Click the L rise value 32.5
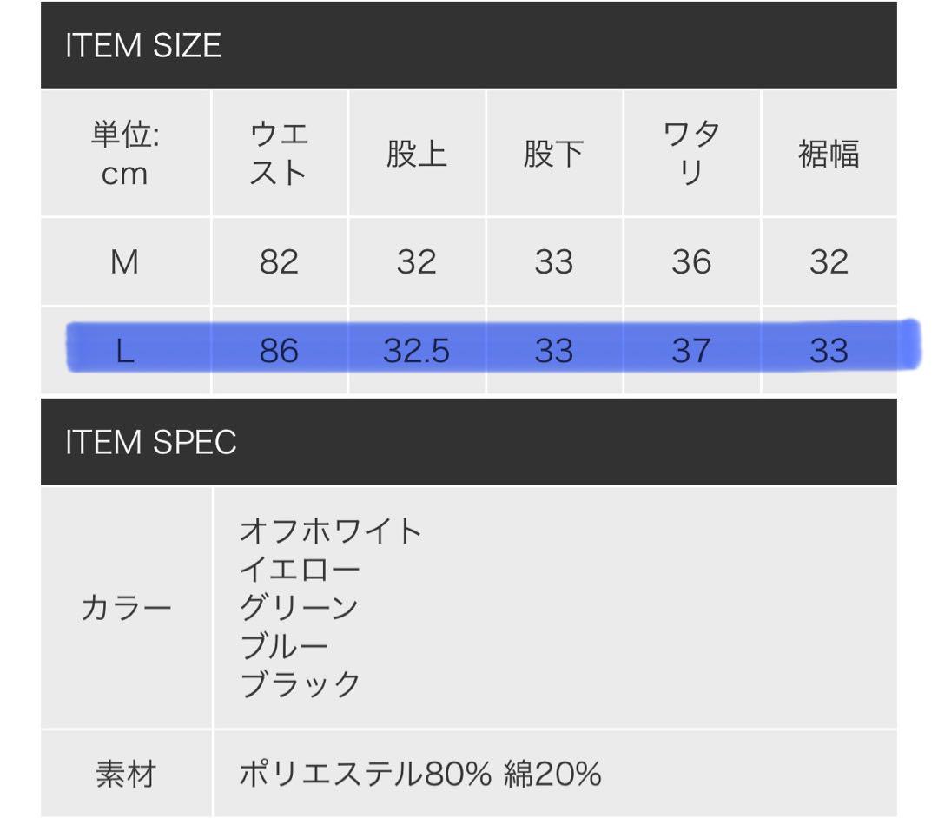938x818 pixels. [416, 351]
